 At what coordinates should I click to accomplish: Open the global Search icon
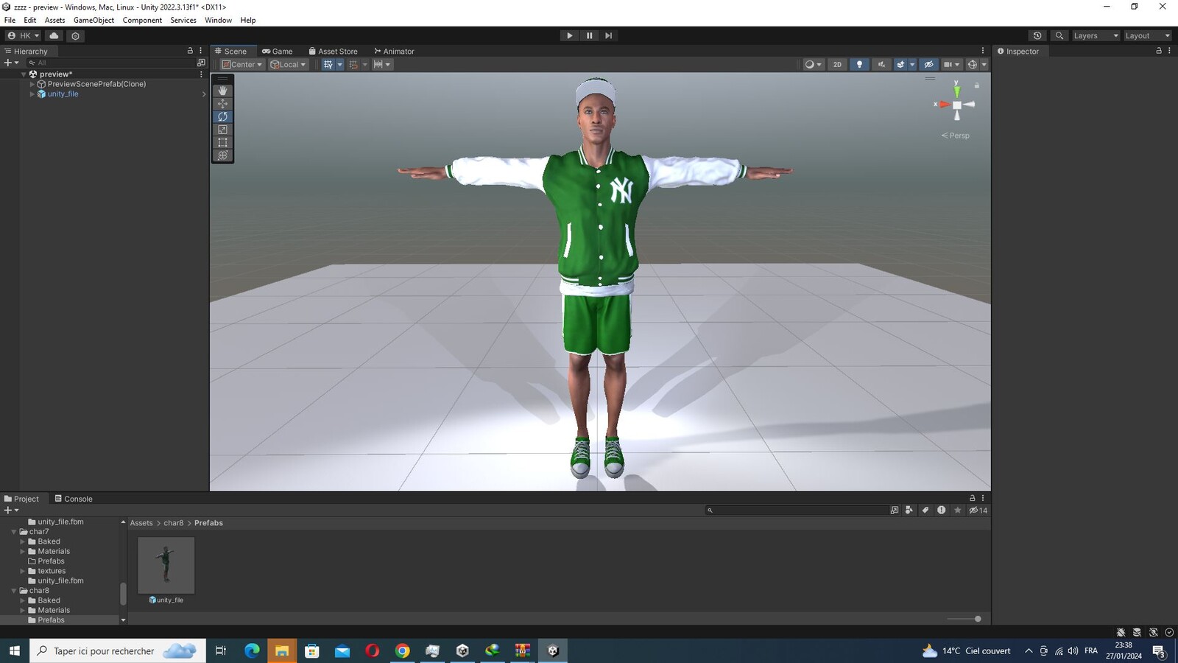tap(1059, 35)
